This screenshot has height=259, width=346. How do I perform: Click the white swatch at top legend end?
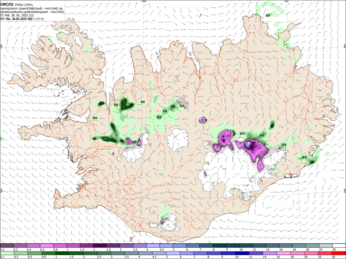coord(339,246)
